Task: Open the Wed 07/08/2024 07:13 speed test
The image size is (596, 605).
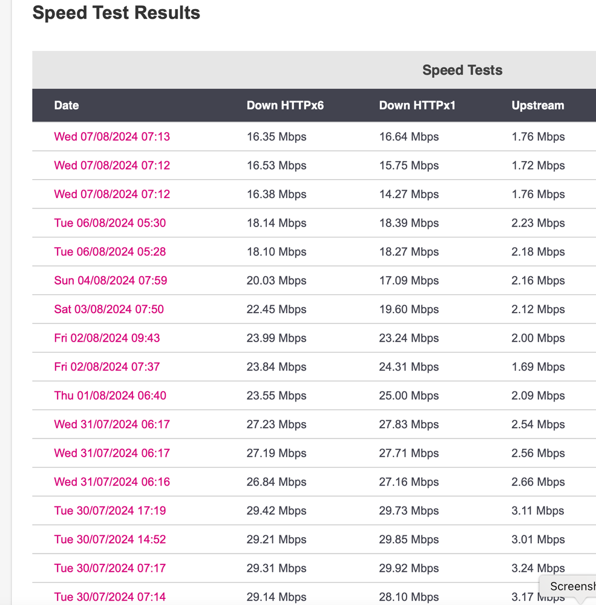Action: (112, 137)
